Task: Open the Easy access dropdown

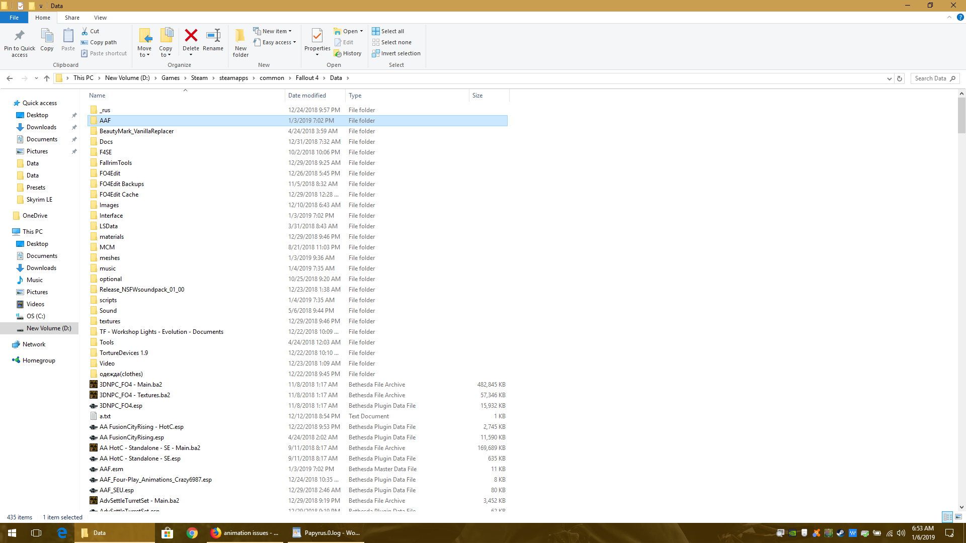Action: [275, 42]
